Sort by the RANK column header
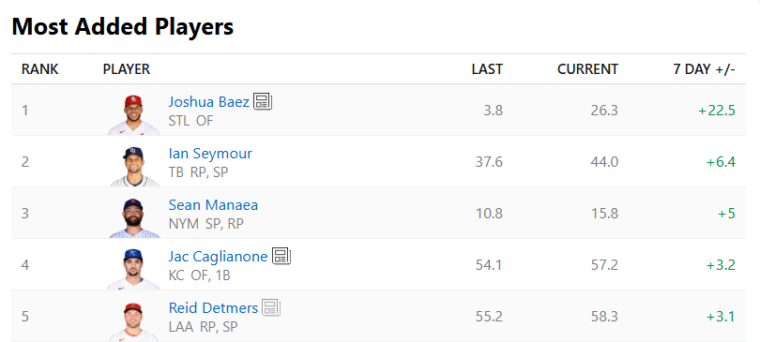Image resolution: width=760 pixels, height=342 pixels. coord(39,69)
